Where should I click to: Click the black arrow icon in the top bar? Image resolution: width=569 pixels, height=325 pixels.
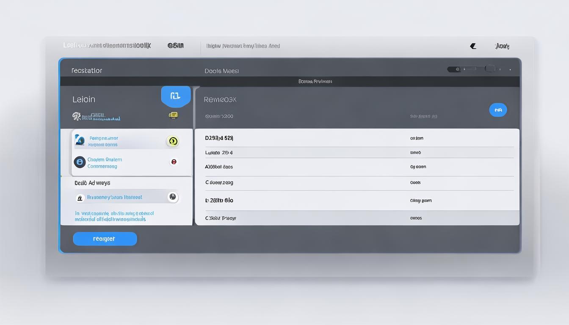click(473, 46)
